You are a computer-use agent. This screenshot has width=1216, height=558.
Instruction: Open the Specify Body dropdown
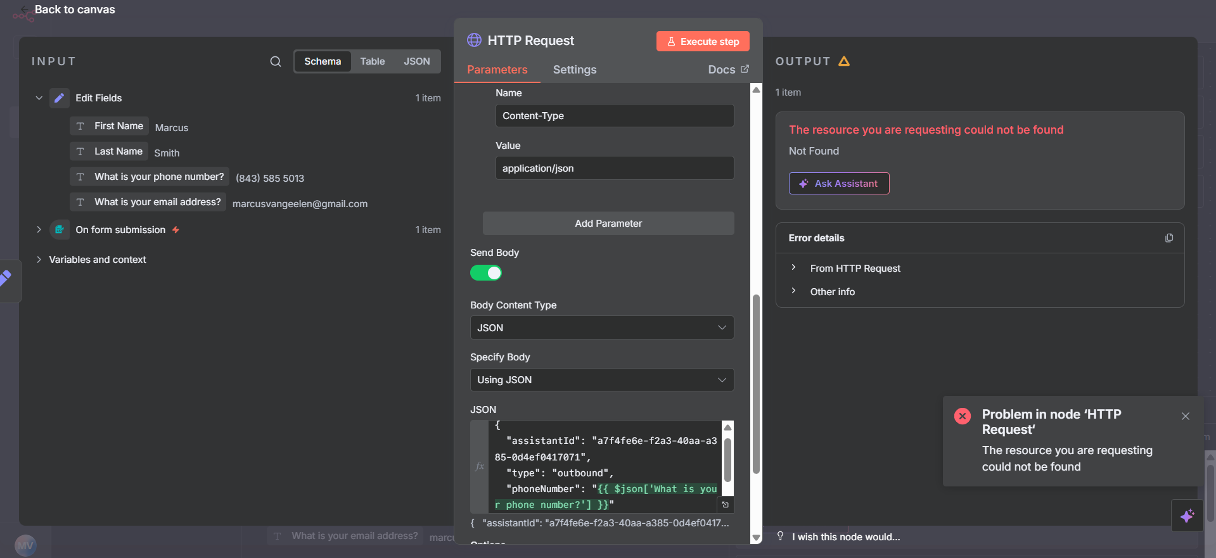click(x=601, y=380)
